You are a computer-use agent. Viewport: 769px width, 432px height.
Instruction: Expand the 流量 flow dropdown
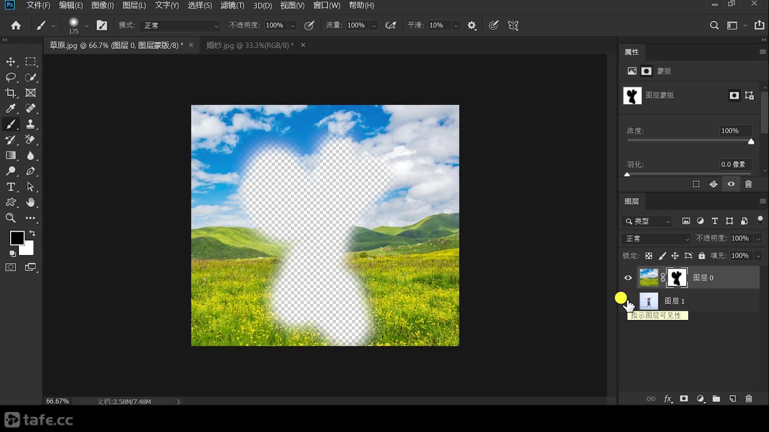click(374, 26)
